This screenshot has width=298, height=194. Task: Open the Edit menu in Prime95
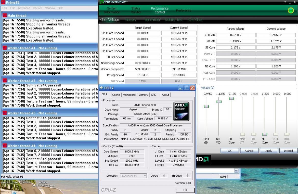12,8
